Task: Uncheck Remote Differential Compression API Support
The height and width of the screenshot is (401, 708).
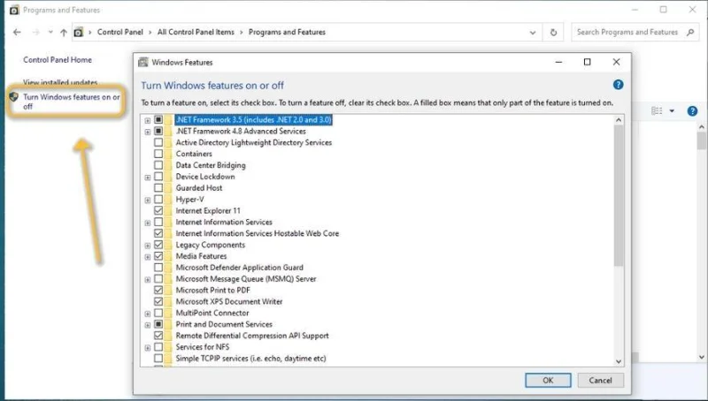Action: pyautogui.click(x=158, y=336)
